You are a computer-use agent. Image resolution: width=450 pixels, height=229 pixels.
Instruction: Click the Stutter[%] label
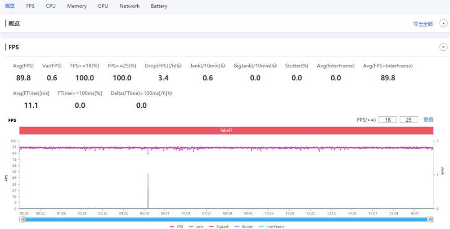point(297,66)
